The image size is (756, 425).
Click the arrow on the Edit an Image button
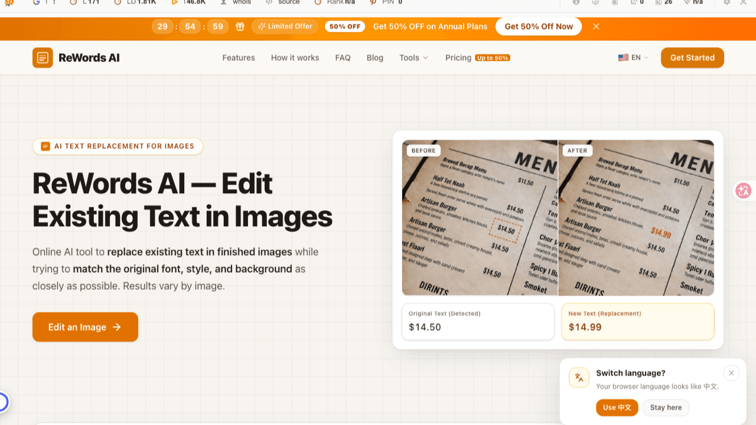(117, 327)
